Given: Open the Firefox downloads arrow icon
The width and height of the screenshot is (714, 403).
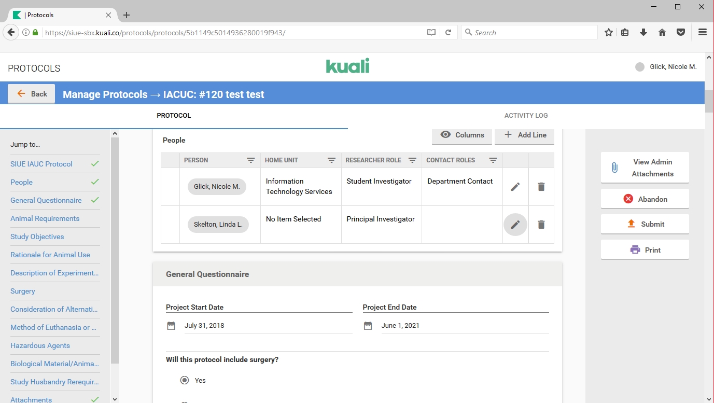Looking at the screenshot, I should tap(643, 32).
